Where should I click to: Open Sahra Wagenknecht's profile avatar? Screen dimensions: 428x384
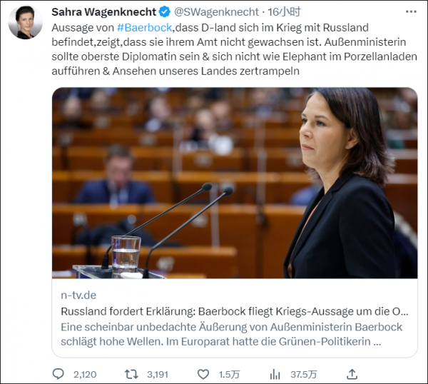(26, 23)
